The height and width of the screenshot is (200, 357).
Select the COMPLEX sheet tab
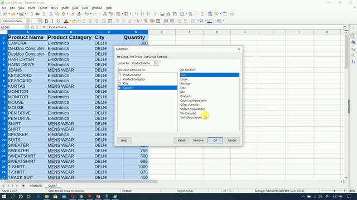(x=36, y=186)
